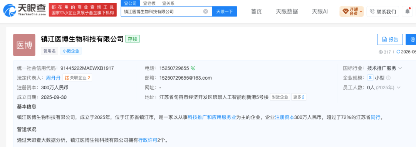Click the address 江苏省句容市经济开发区 text
The height and width of the screenshot is (147, 416).
(213, 97)
